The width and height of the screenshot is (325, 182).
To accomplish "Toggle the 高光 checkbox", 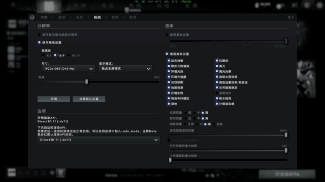I will click(x=217, y=66).
